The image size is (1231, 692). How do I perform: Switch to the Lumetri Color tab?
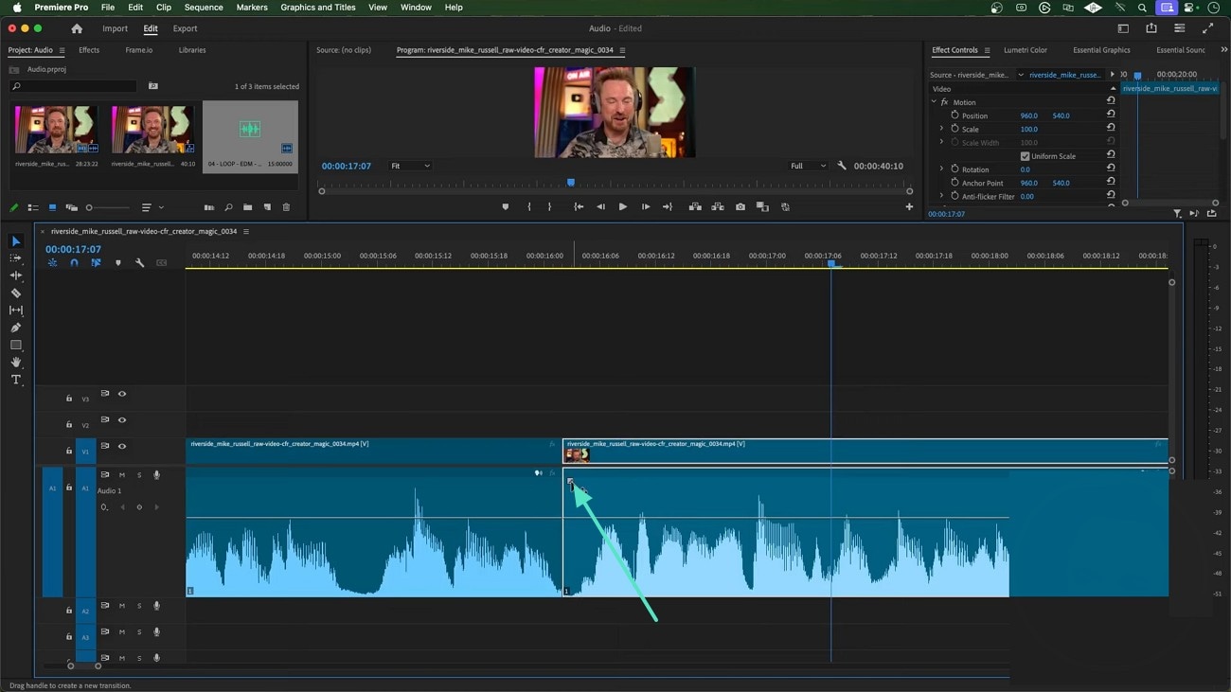tap(1025, 50)
